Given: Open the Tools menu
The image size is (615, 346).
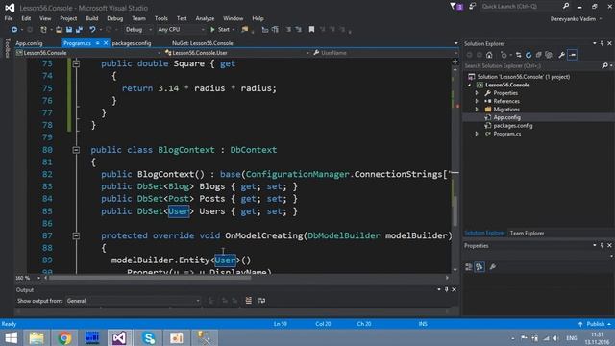Looking at the screenshot, I should click(x=160, y=18).
